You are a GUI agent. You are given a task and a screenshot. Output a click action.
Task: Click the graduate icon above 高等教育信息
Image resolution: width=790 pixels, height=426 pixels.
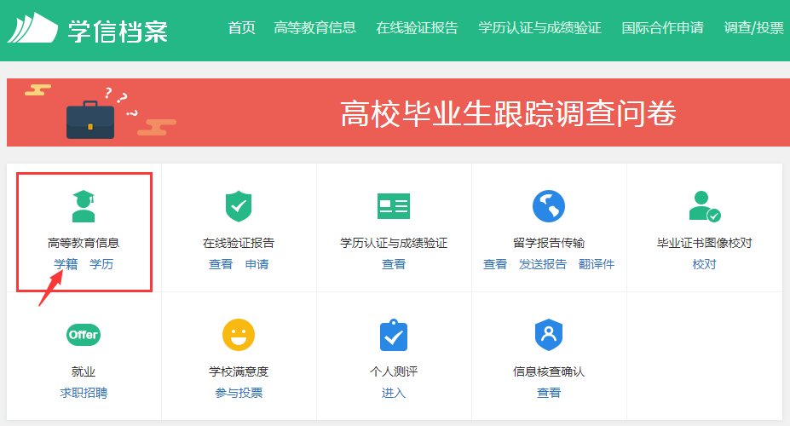84,206
